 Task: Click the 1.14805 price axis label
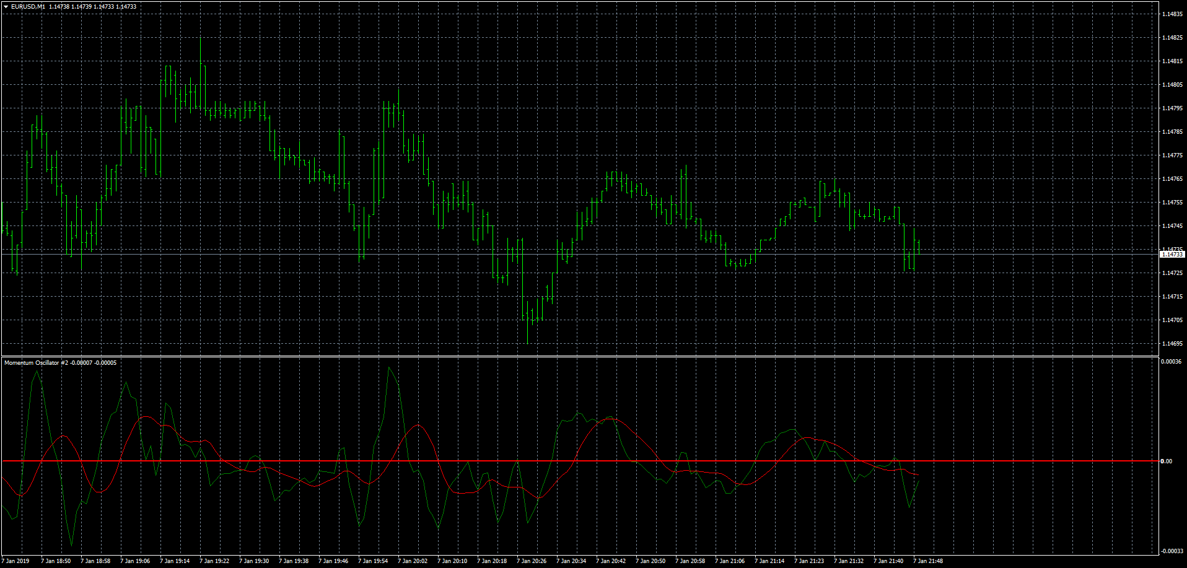(x=1173, y=85)
